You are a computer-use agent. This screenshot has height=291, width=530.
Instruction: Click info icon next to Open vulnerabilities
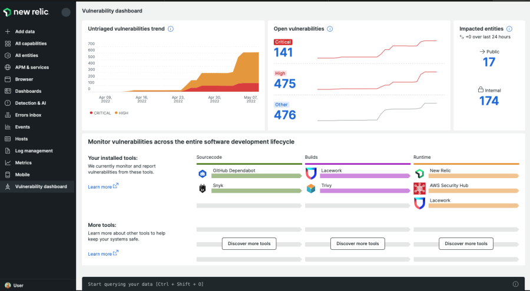coord(330,29)
